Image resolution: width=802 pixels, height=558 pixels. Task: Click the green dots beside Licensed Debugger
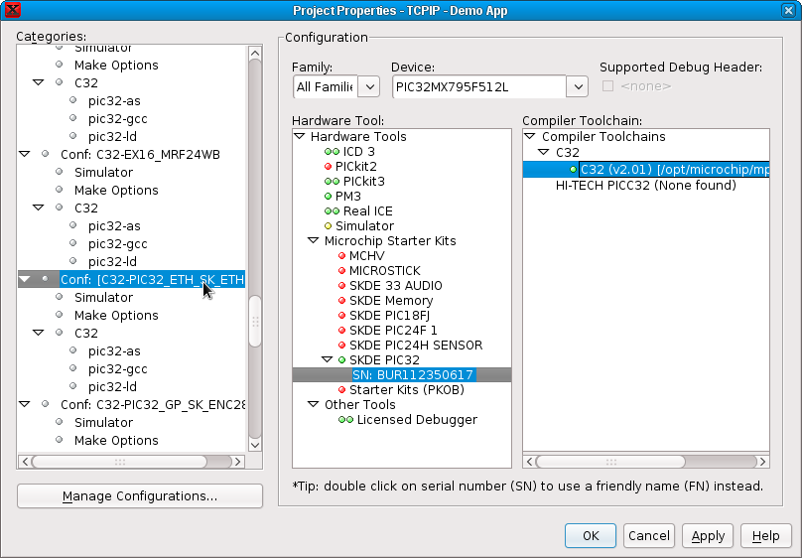[345, 420]
